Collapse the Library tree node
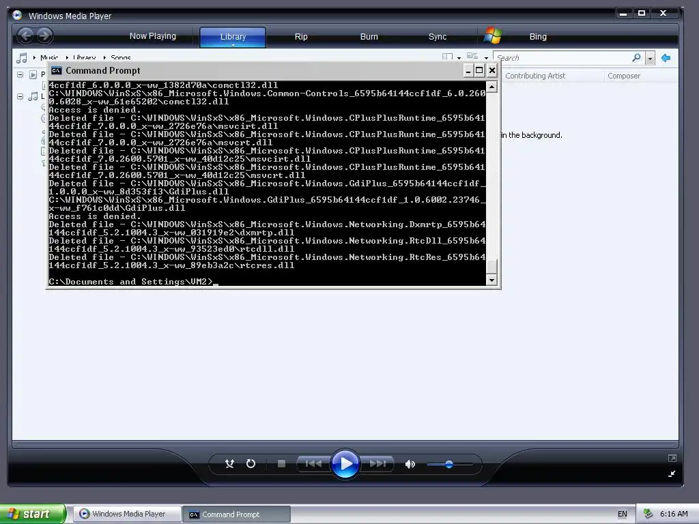The image size is (699, 524). click(x=20, y=96)
